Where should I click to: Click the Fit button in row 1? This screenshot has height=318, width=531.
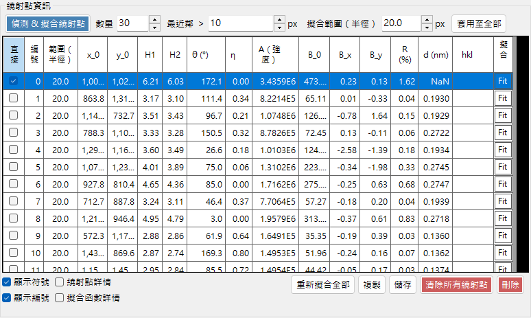(x=503, y=98)
